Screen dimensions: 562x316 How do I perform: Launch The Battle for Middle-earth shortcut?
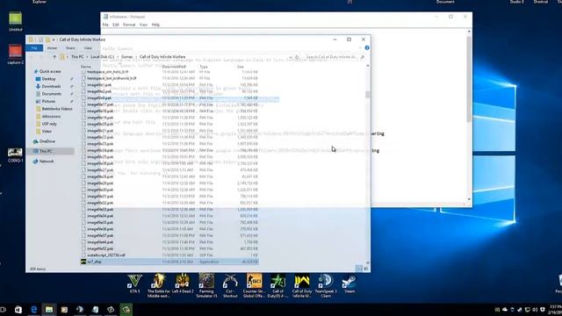[158, 285]
